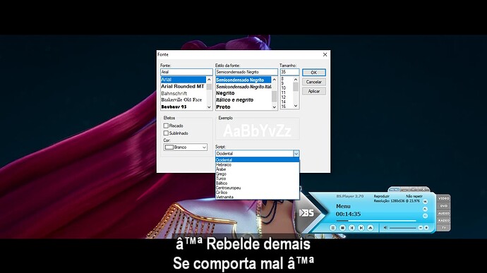Select Bauhaus 93 font
This screenshot has width=487, height=273.
click(x=183, y=107)
